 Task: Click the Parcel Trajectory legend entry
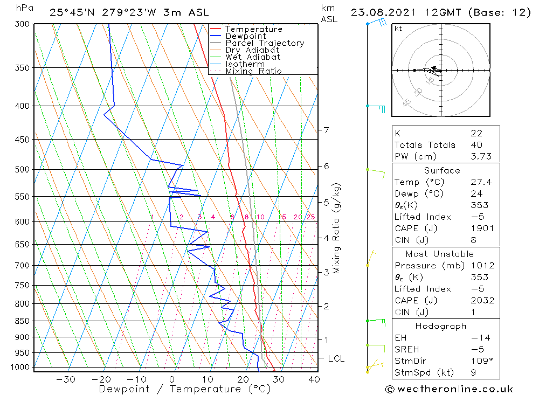[265, 43]
